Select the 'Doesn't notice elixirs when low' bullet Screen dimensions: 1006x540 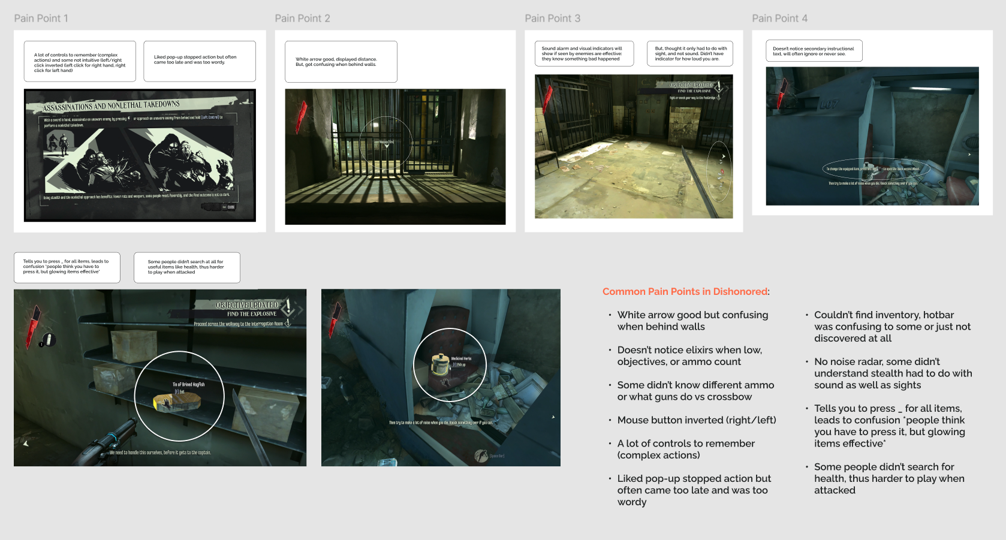[x=689, y=356]
